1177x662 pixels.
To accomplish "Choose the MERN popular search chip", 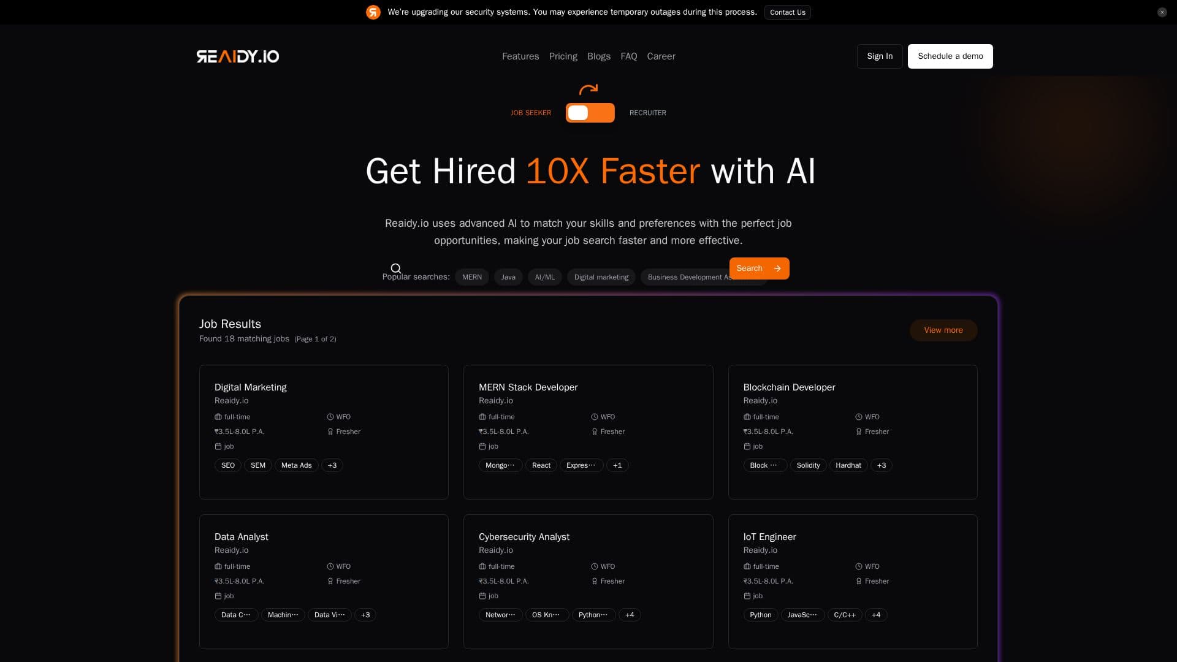I will (x=472, y=277).
